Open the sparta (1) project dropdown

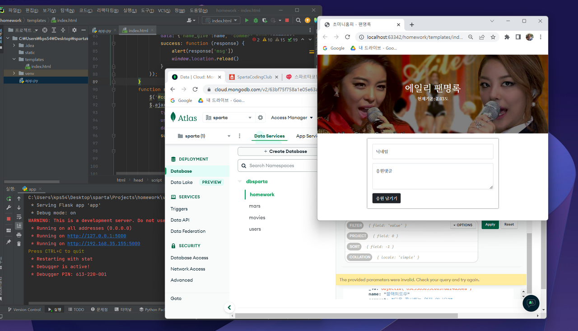(204, 136)
